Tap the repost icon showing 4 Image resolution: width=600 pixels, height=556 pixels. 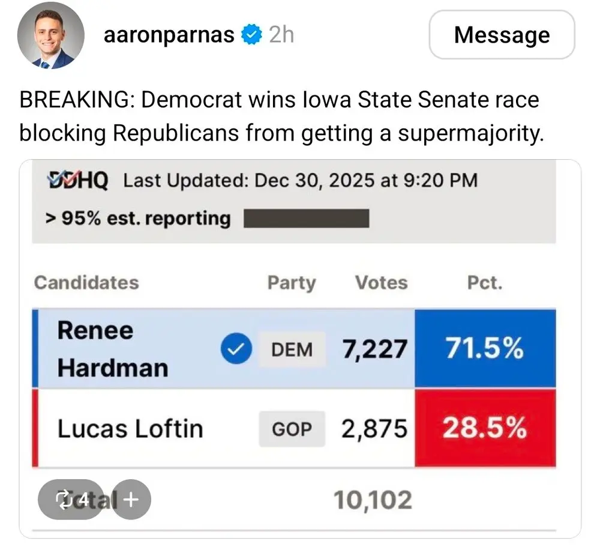71,499
